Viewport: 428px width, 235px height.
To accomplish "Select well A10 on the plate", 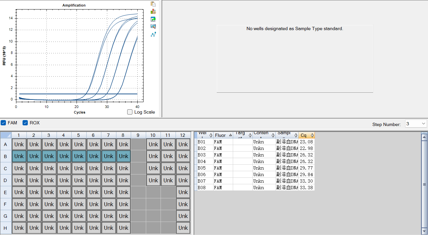I will (153, 144).
